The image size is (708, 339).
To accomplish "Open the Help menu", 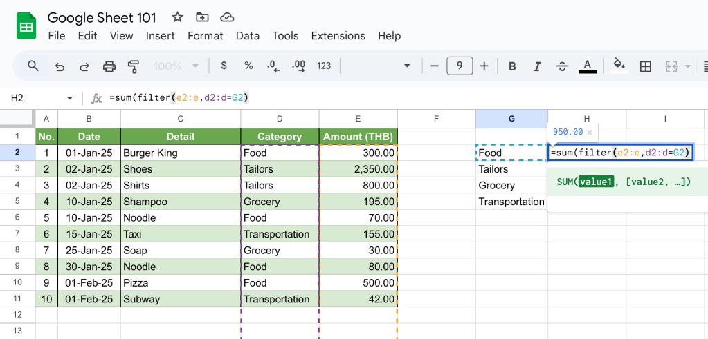I will [x=389, y=36].
